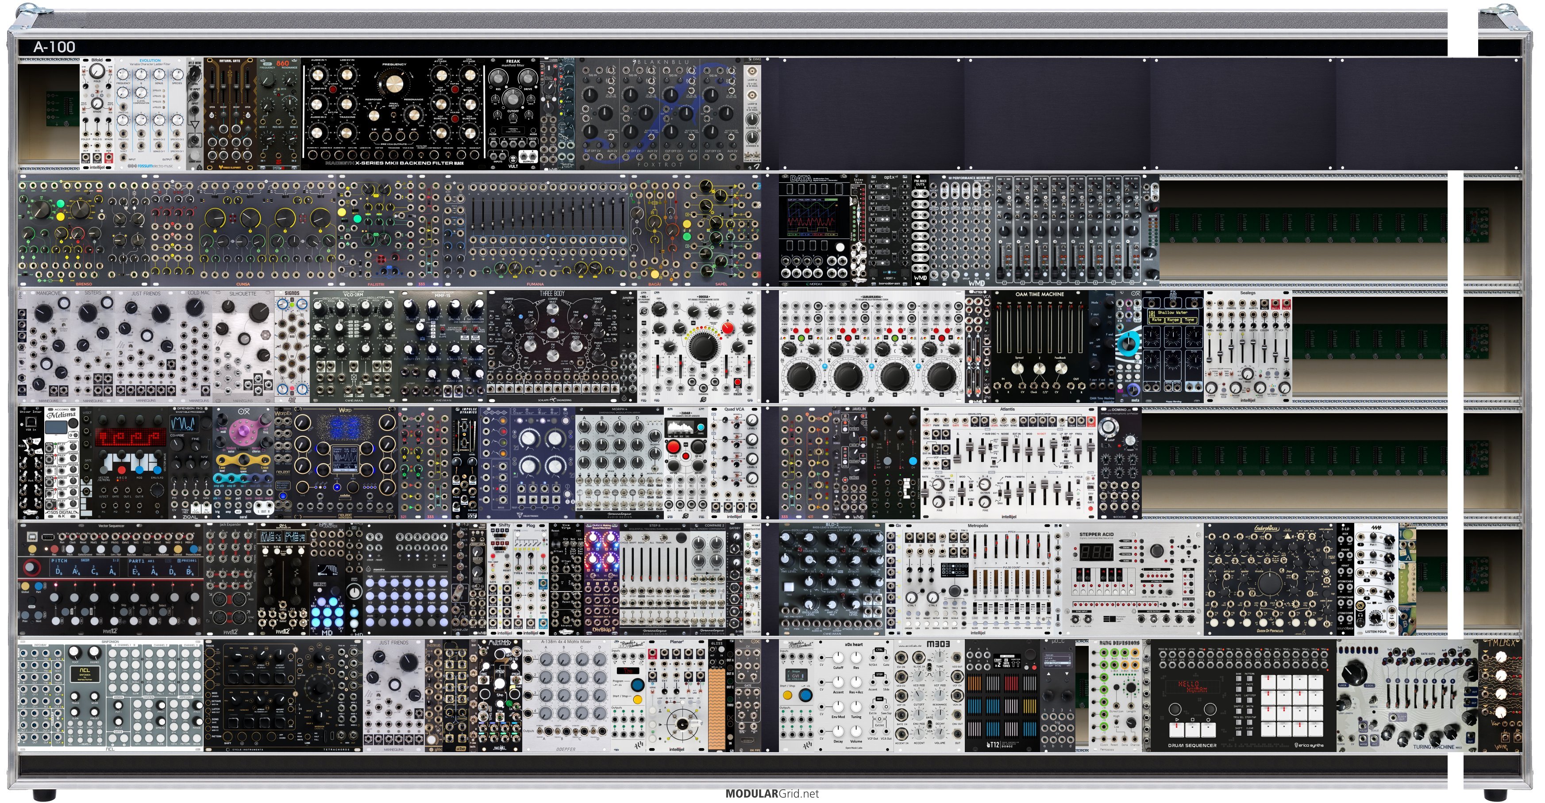
Task: Select the Natural Gate module
Action: pos(230,113)
